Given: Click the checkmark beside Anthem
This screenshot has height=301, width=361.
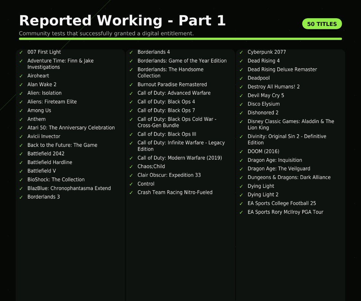Looking at the screenshot, I should [x=21, y=120].
